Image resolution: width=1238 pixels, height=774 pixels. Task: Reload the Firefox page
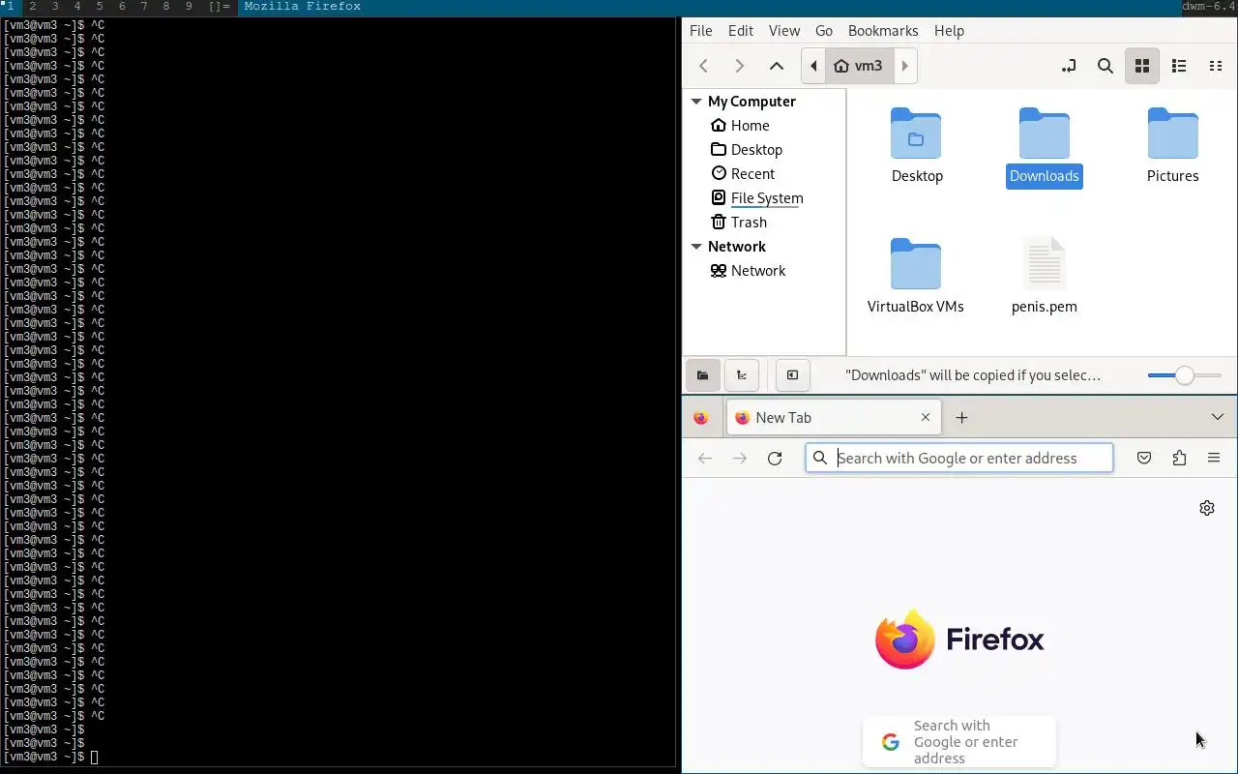pyautogui.click(x=775, y=459)
